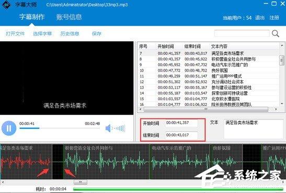
Task: Select row 10 良好氛围
Action: [208, 70]
